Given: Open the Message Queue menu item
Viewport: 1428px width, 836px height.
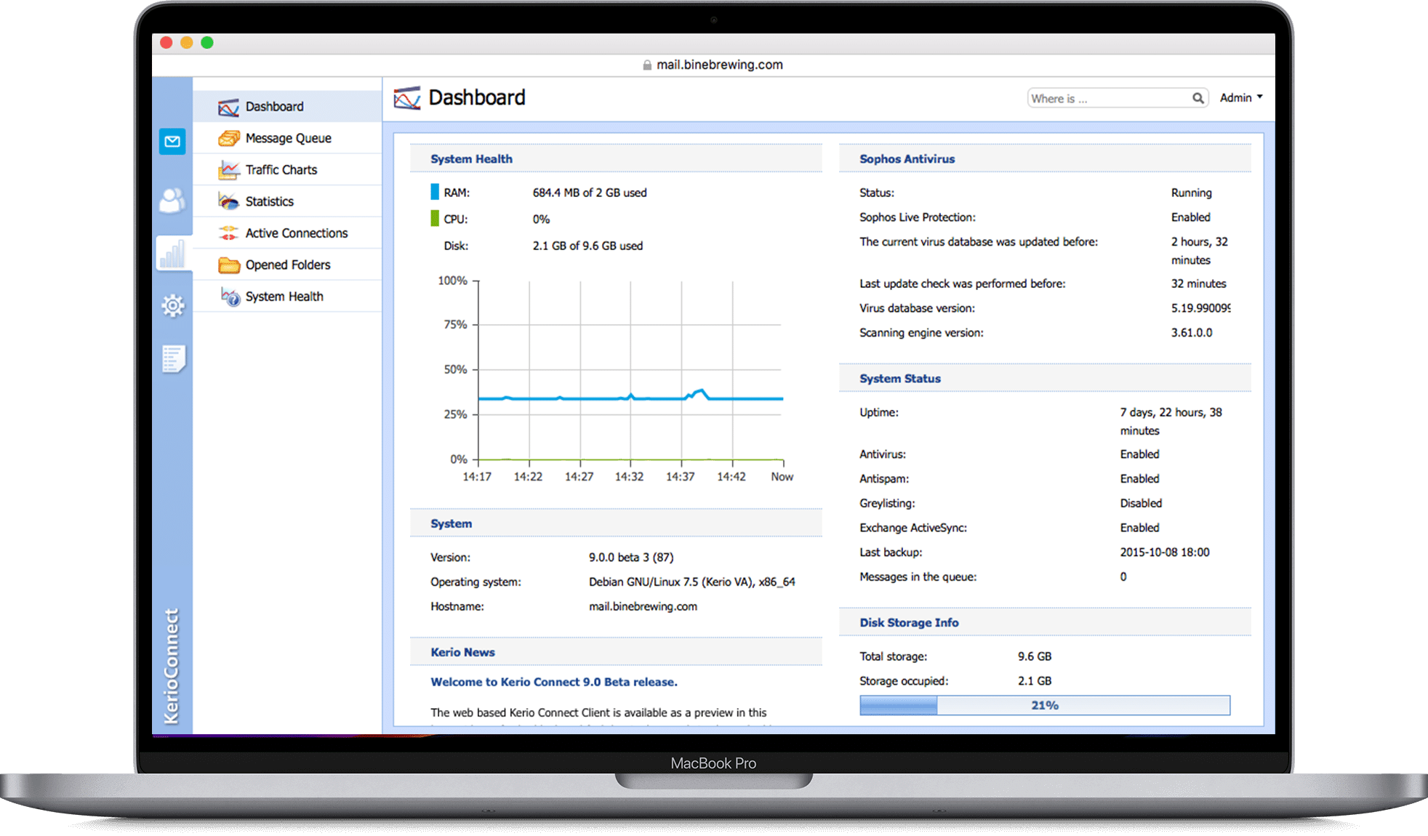Looking at the screenshot, I should pos(287,138).
